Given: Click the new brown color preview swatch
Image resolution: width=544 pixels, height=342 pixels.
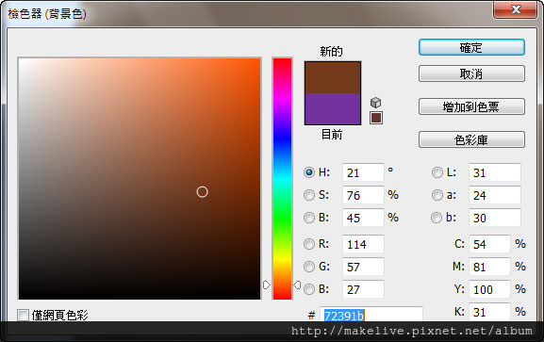Looking at the screenshot, I should [333, 77].
